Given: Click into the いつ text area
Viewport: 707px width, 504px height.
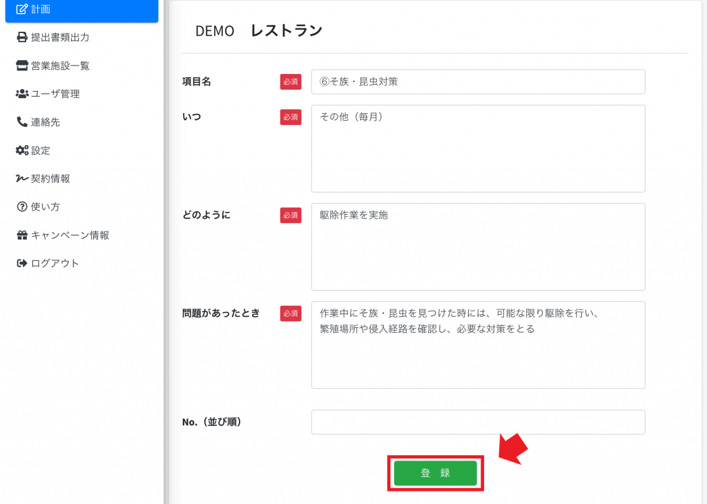Looking at the screenshot, I should point(478,148).
